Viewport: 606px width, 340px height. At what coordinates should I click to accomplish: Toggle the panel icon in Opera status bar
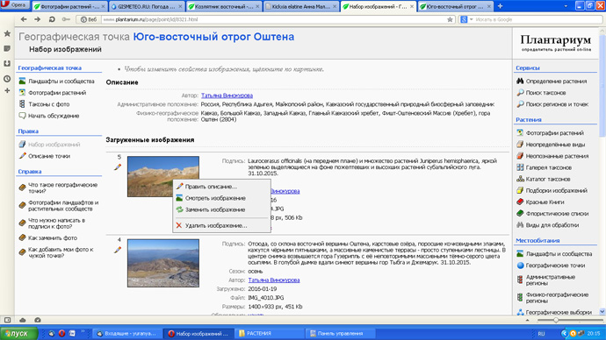[7, 320]
